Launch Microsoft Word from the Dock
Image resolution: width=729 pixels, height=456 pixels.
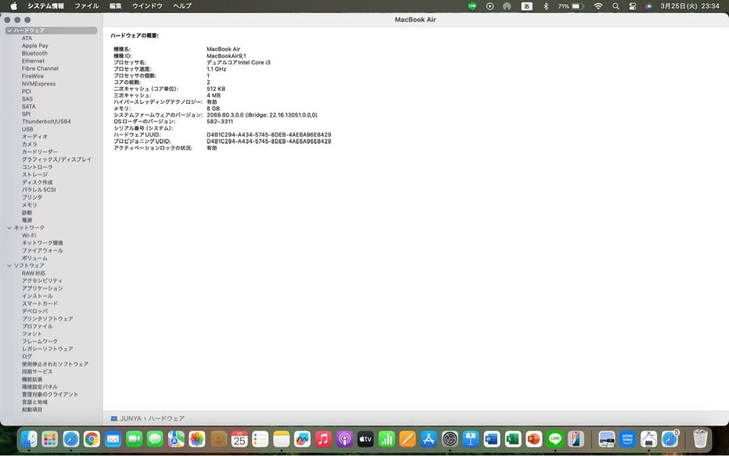tap(491, 439)
